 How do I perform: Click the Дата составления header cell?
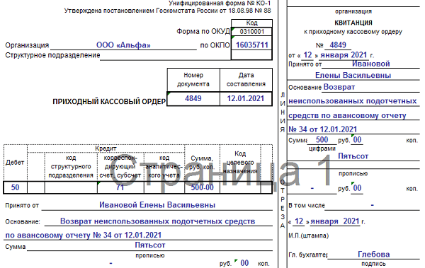point(246,80)
